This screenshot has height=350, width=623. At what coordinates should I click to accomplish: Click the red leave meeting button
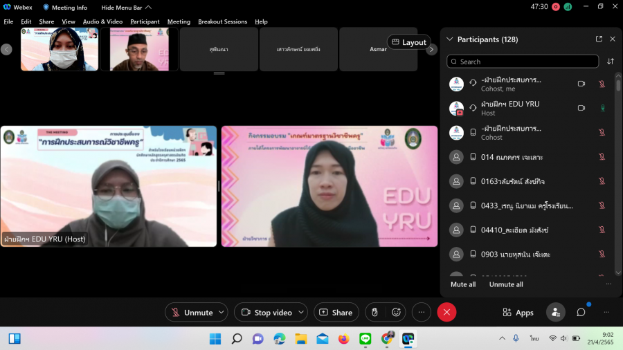pos(446,313)
